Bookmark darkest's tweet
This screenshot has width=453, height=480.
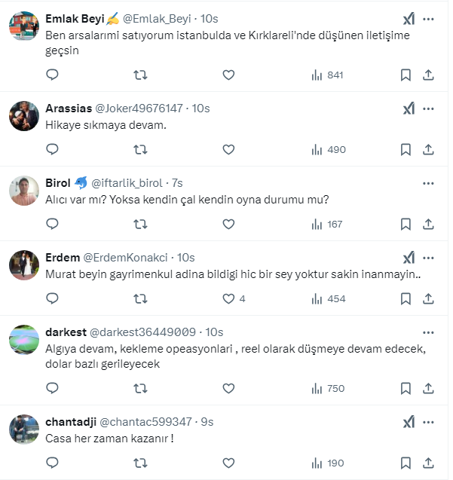pos(406,388)
